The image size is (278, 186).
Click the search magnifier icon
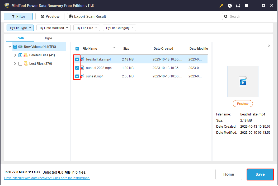[x=226, y=16]
